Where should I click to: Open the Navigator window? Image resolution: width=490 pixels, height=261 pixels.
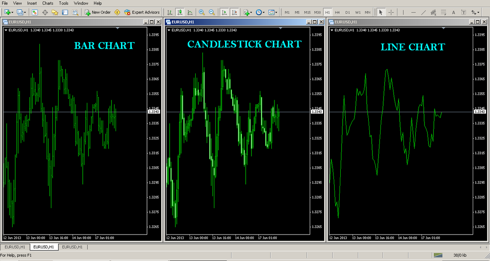(54, 12)
